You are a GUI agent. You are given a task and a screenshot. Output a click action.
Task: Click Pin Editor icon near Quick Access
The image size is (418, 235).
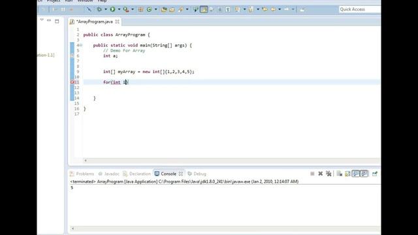coord(302,9)
